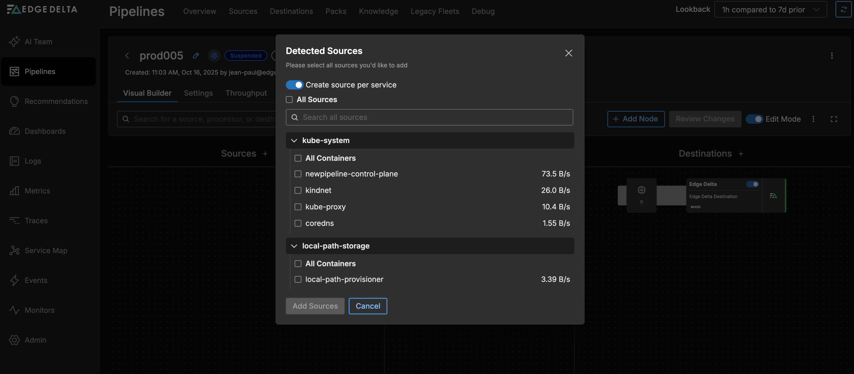Click the Admin gear icon

coord(14,340)
